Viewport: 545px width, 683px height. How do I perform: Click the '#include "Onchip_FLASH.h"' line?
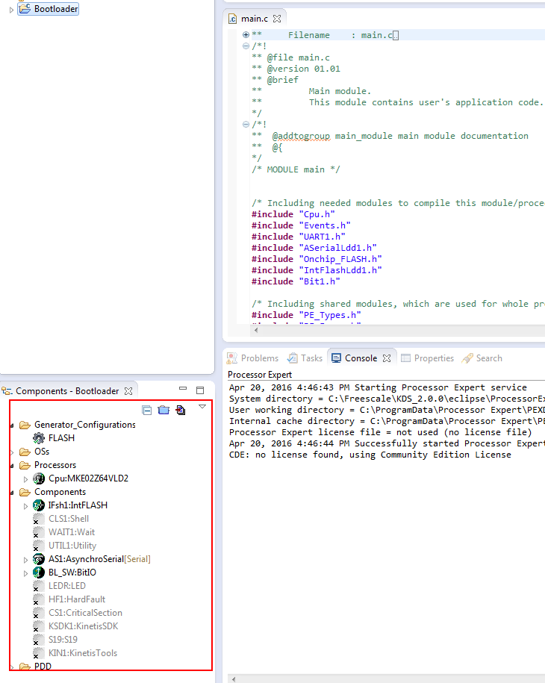317,259
